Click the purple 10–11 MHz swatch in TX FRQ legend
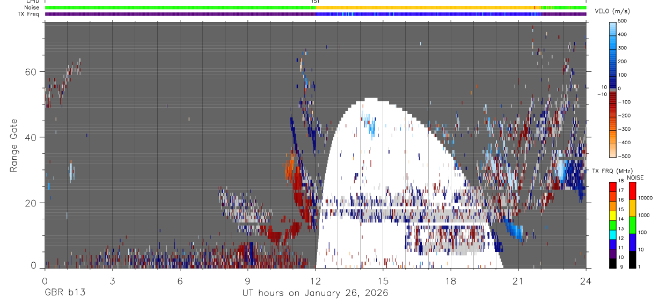 pyautogui.click(x=613, y=253)
